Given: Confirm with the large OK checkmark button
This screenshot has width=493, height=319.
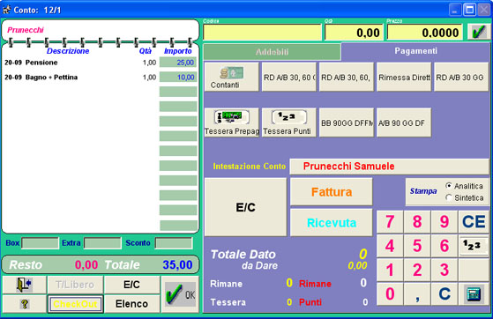Looking at the screenshot, I should point(180,294).
